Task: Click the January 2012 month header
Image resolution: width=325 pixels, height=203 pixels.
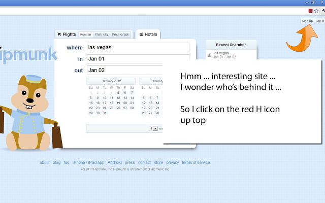Action: coord(111,81)
